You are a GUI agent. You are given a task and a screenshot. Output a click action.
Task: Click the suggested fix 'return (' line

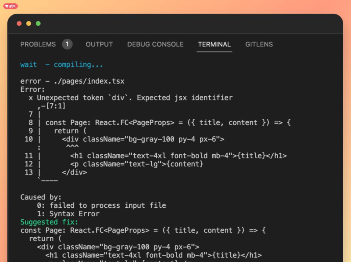[x=45, y=239]
